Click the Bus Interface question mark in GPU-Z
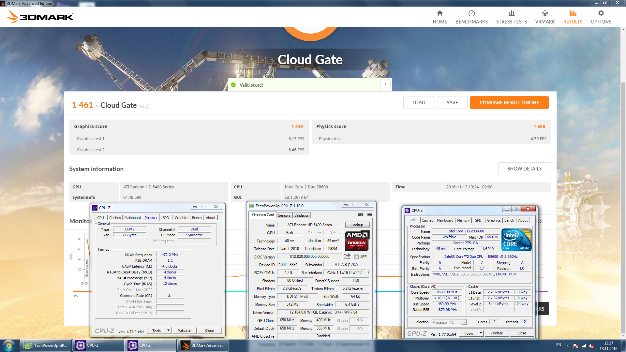The height and width of the screenshot is (352, 626). click(x=368, y=272)
